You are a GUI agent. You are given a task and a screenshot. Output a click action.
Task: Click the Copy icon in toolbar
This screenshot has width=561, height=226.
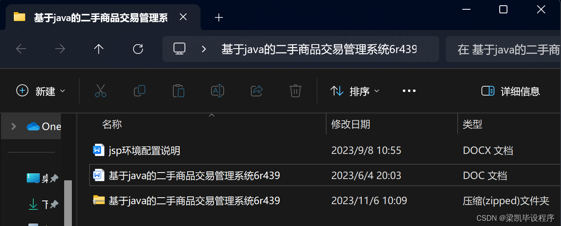pos(140,91)
